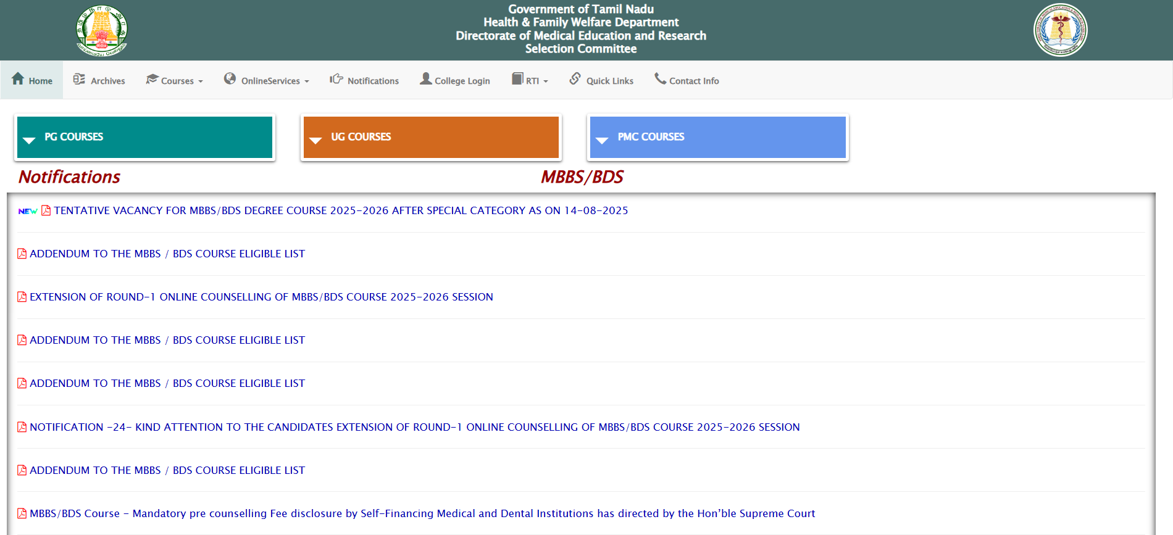Click the pointing hand icon beside Notifications
The image size is (1173, 535).
(336, 79)
